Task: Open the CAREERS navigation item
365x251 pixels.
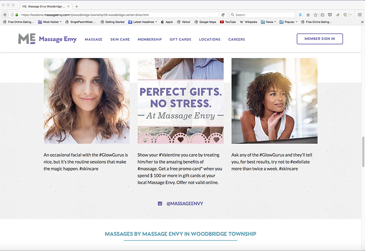Action: point(236,40)
